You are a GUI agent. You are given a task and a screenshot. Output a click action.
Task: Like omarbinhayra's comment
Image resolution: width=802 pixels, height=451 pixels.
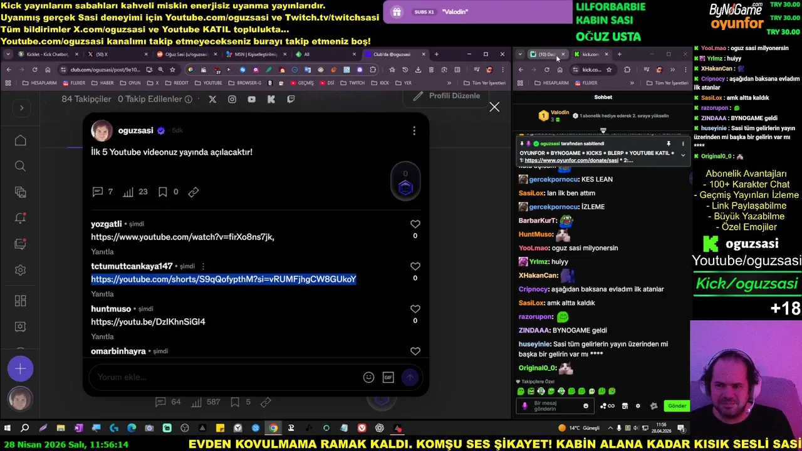coord(415,351)
